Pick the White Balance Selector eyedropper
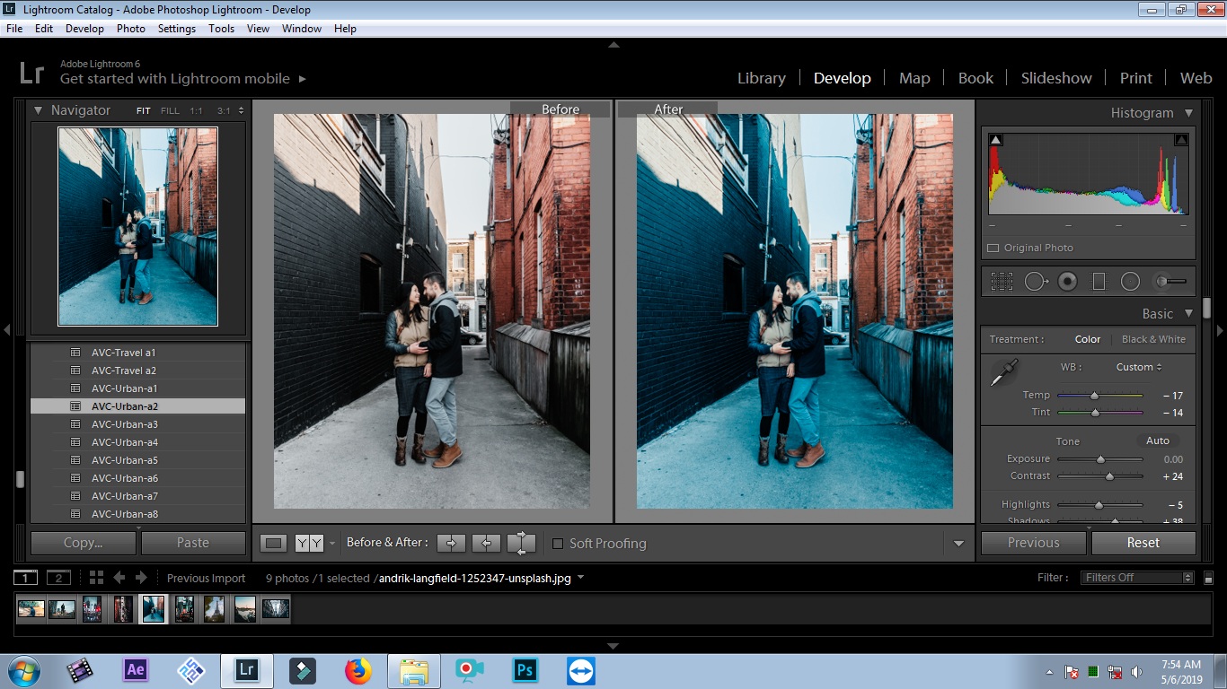1227x689 pixels. click(1003, 372)
